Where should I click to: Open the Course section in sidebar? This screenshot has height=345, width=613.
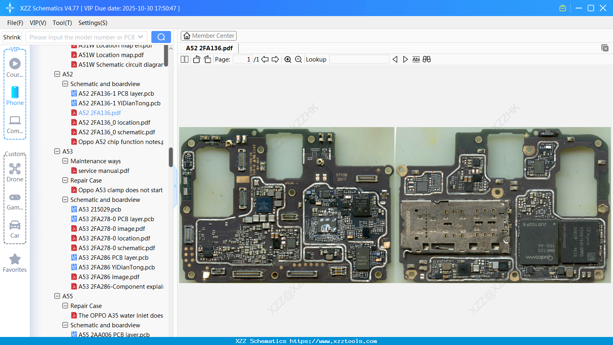(15, 68)
